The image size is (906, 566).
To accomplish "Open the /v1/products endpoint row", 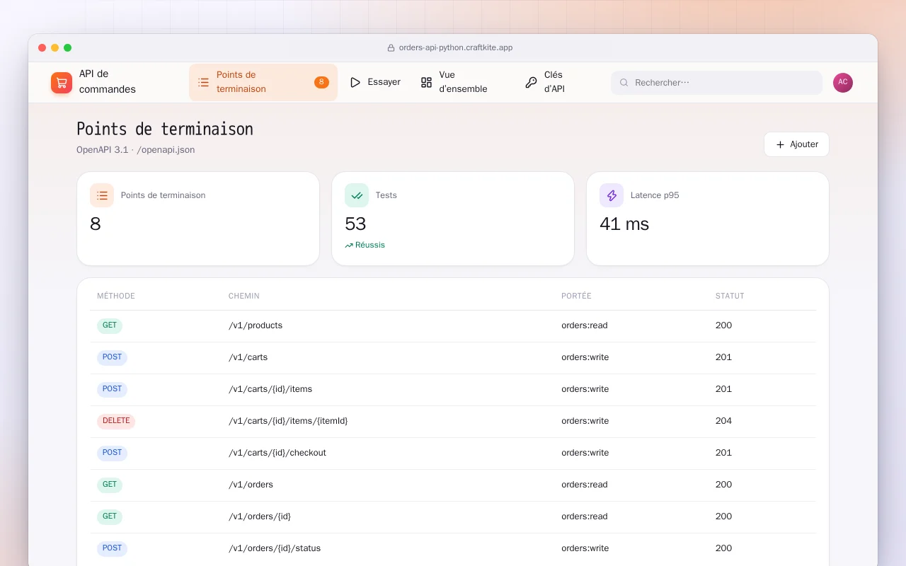I will tap(453, 325).
